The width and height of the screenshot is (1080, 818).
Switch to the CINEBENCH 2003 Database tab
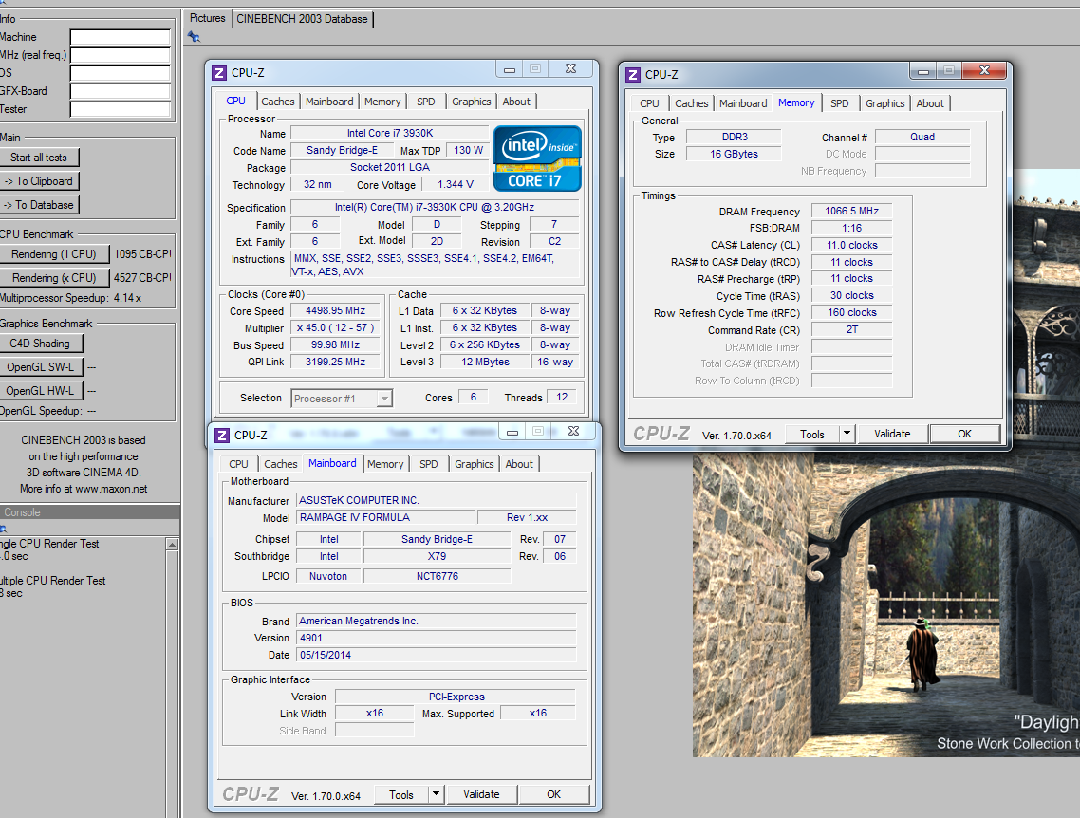(x=303, y=19)
